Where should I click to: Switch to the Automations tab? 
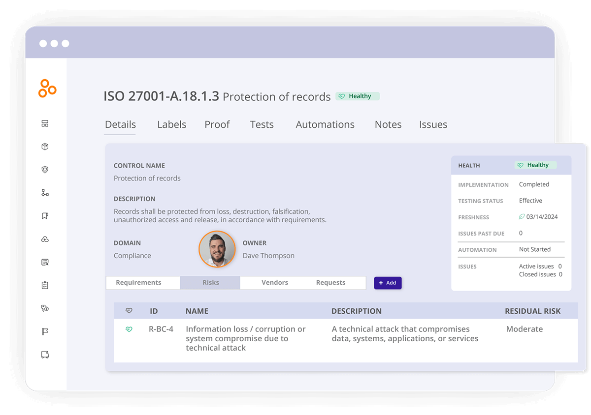(x=325, y=124)
